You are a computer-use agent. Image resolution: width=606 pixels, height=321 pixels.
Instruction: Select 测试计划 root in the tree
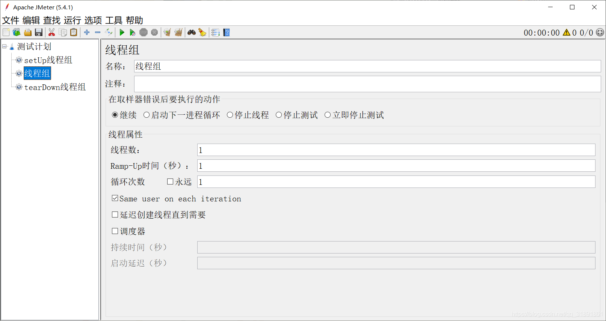click(34, 46)
